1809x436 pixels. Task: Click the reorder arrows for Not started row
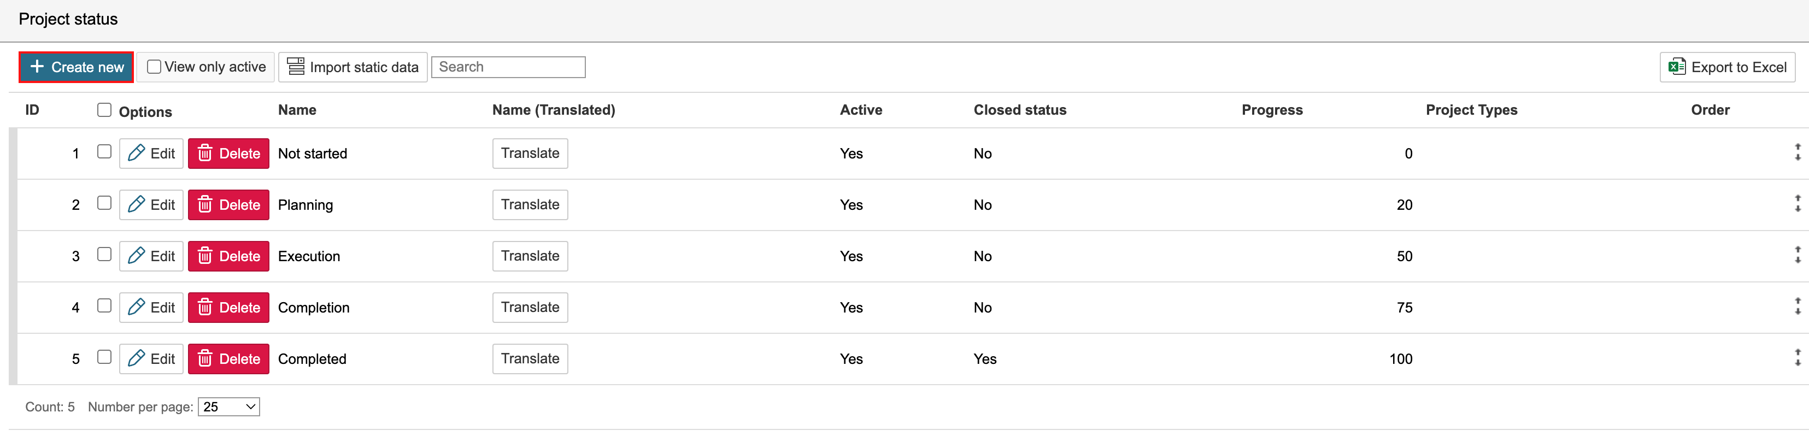(1797, 152)
